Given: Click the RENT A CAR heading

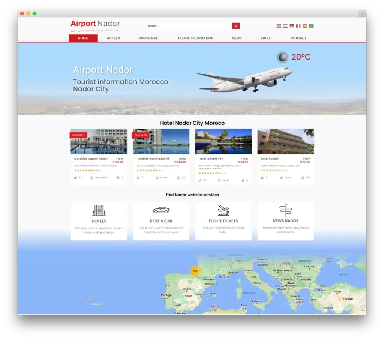Looking at the screenshot, I should click(x=161, y=221).
